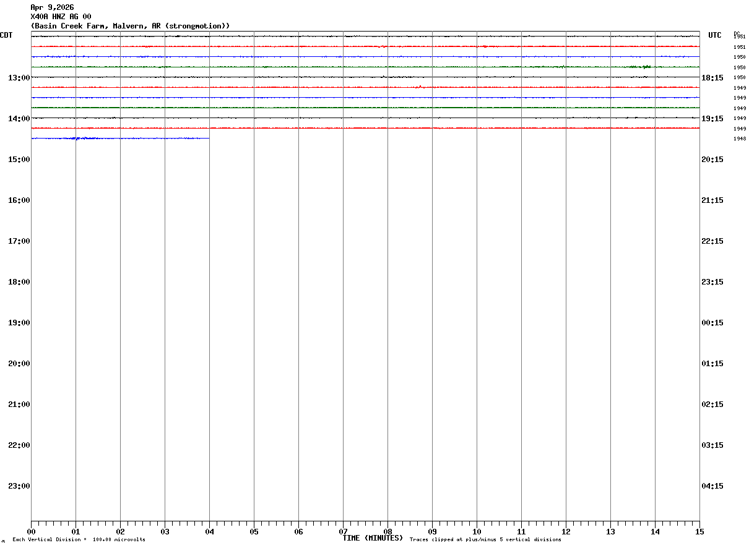Click the short blue trace ending at minute 04

pyautogui.click(x=120, y=139)
